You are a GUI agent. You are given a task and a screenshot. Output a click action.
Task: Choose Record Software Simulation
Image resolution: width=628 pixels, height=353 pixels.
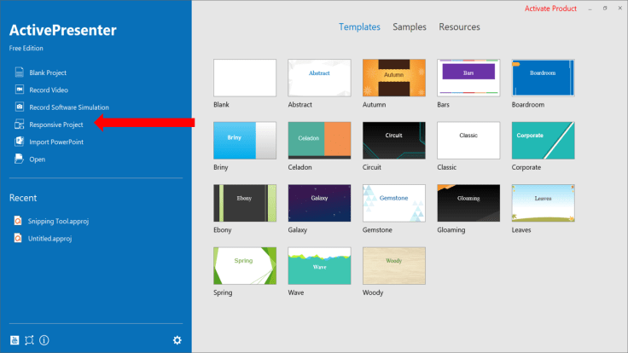point(69,107)
